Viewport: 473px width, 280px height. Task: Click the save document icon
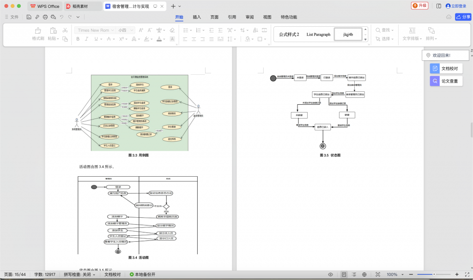tap(29, 17)
